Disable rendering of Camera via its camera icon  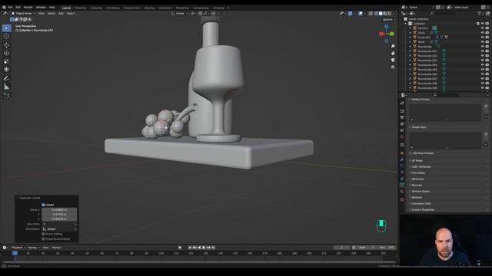pos(487,28)
